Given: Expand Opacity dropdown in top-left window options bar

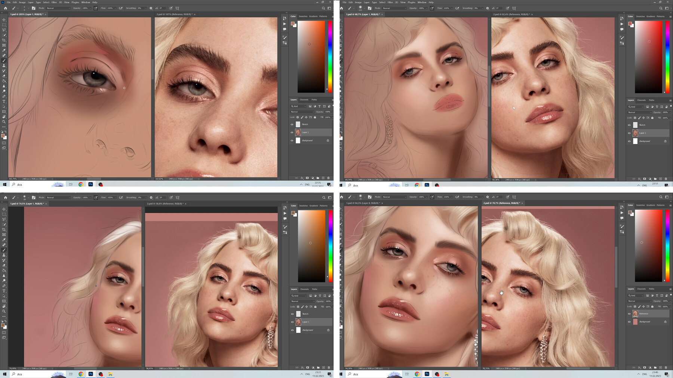Looking at the screenshot, I should coord(90,8).
